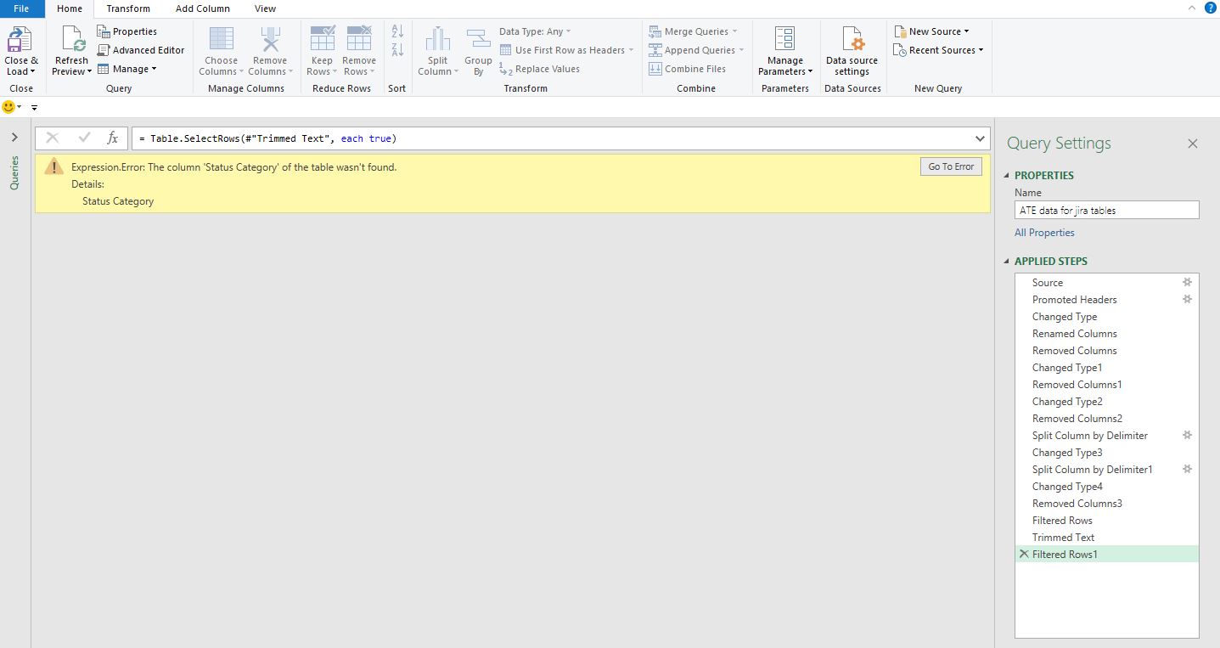The image size is (1220, 648).
Task: Switch to the Transform tab
Action: coord(128,8)
